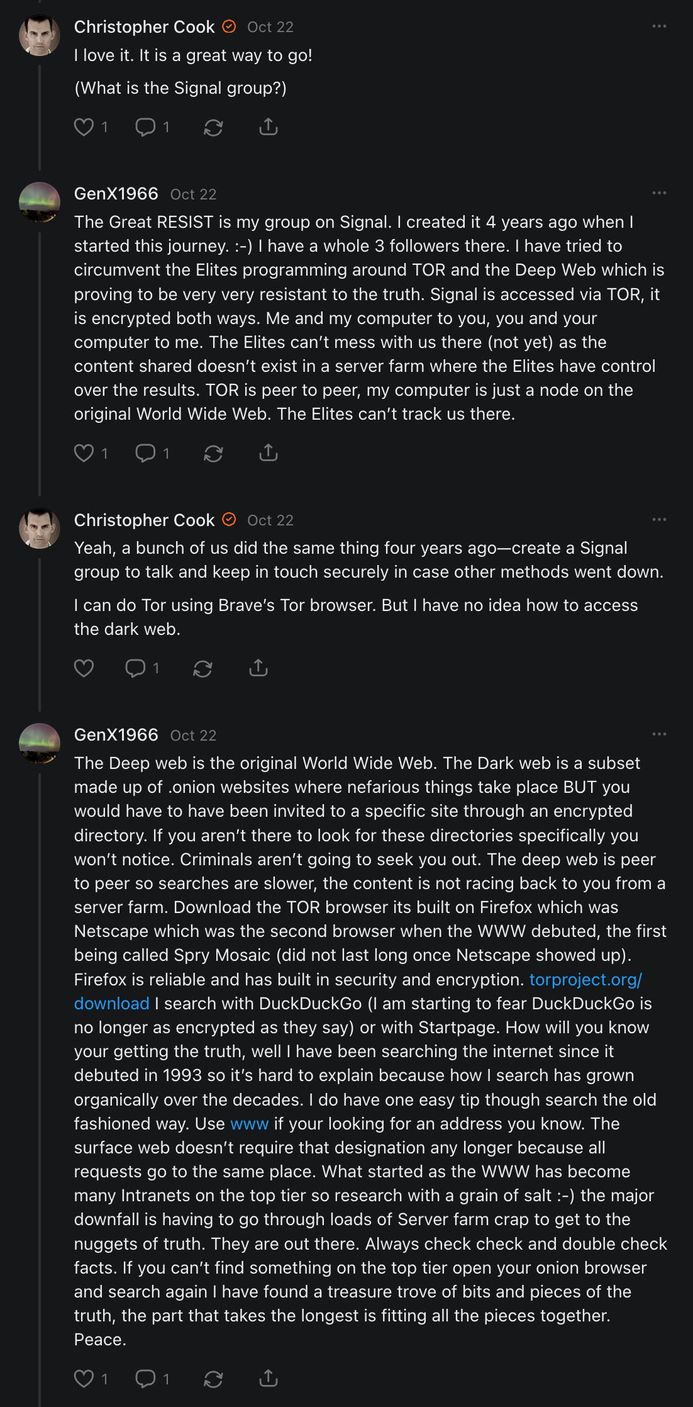Share GenX1966's Deep web comment

pos(269,1378)
